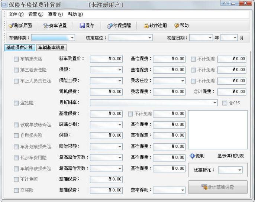Switch to the 车辆基本信息 tab

pyautogui.click(x=51, y=48)
